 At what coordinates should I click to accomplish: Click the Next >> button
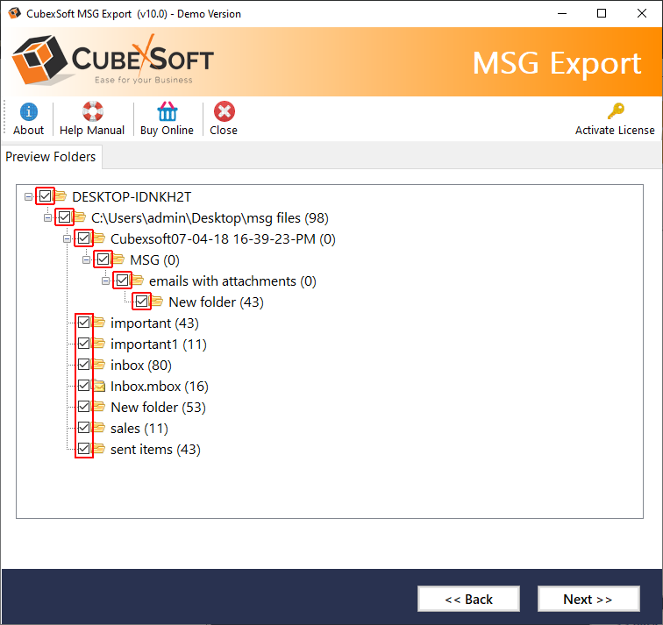588,600
